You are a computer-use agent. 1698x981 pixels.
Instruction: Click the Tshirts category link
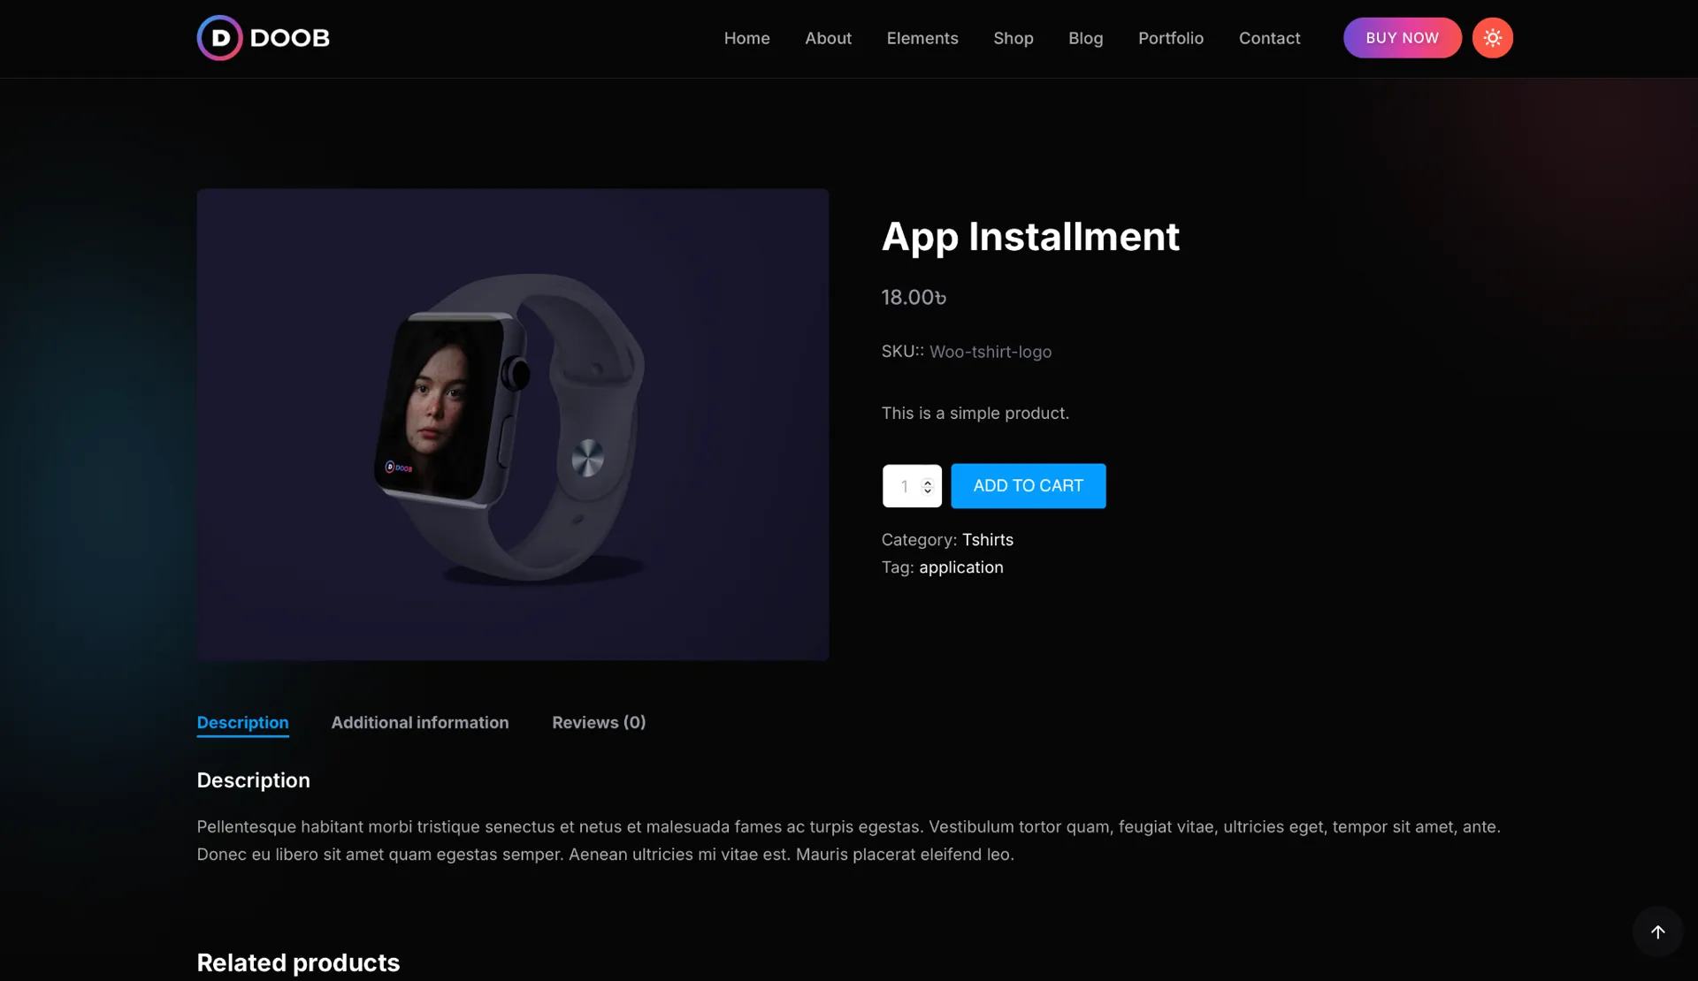tap(987, 539)
